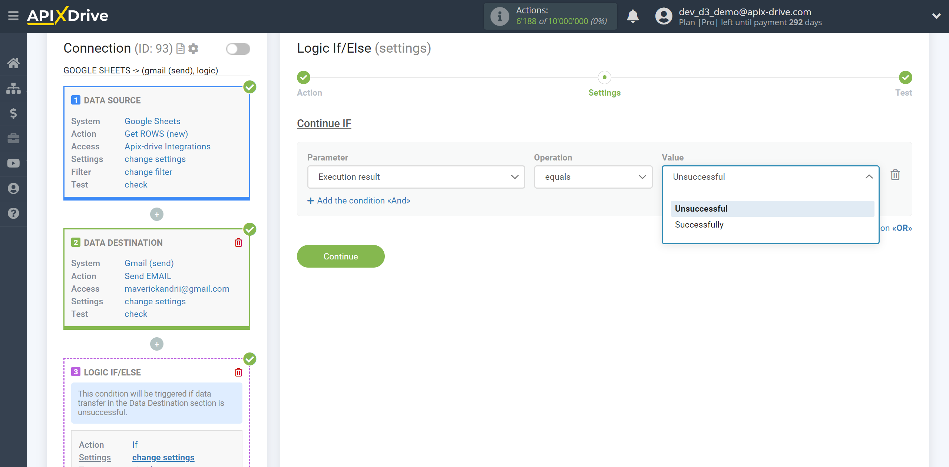Add a block after Data Destination
The image size is (949, 467).
pyautogui.click(x=157, y=344)
